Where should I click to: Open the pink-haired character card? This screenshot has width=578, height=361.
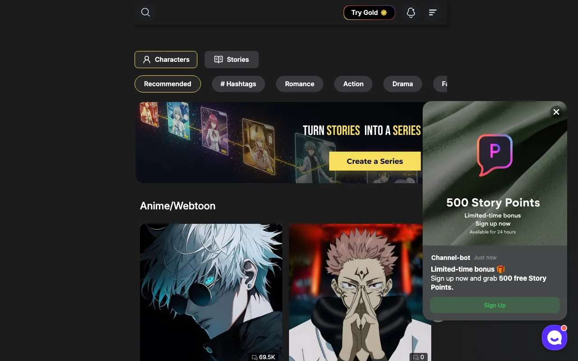pos(360,292)
